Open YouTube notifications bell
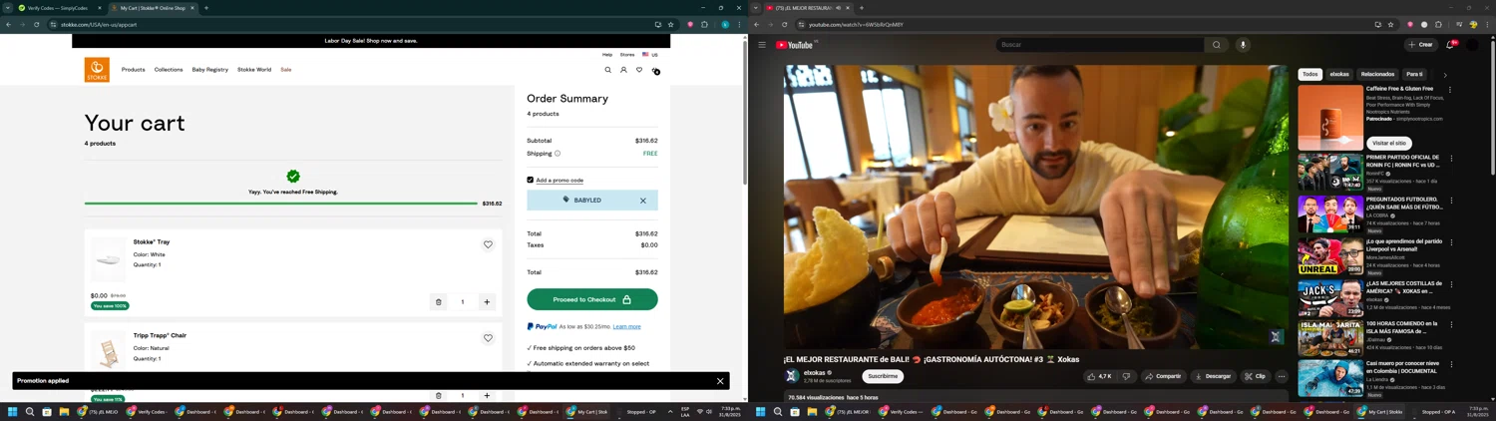Screen dimensions: 1496x421 [x=1450, y=45]
